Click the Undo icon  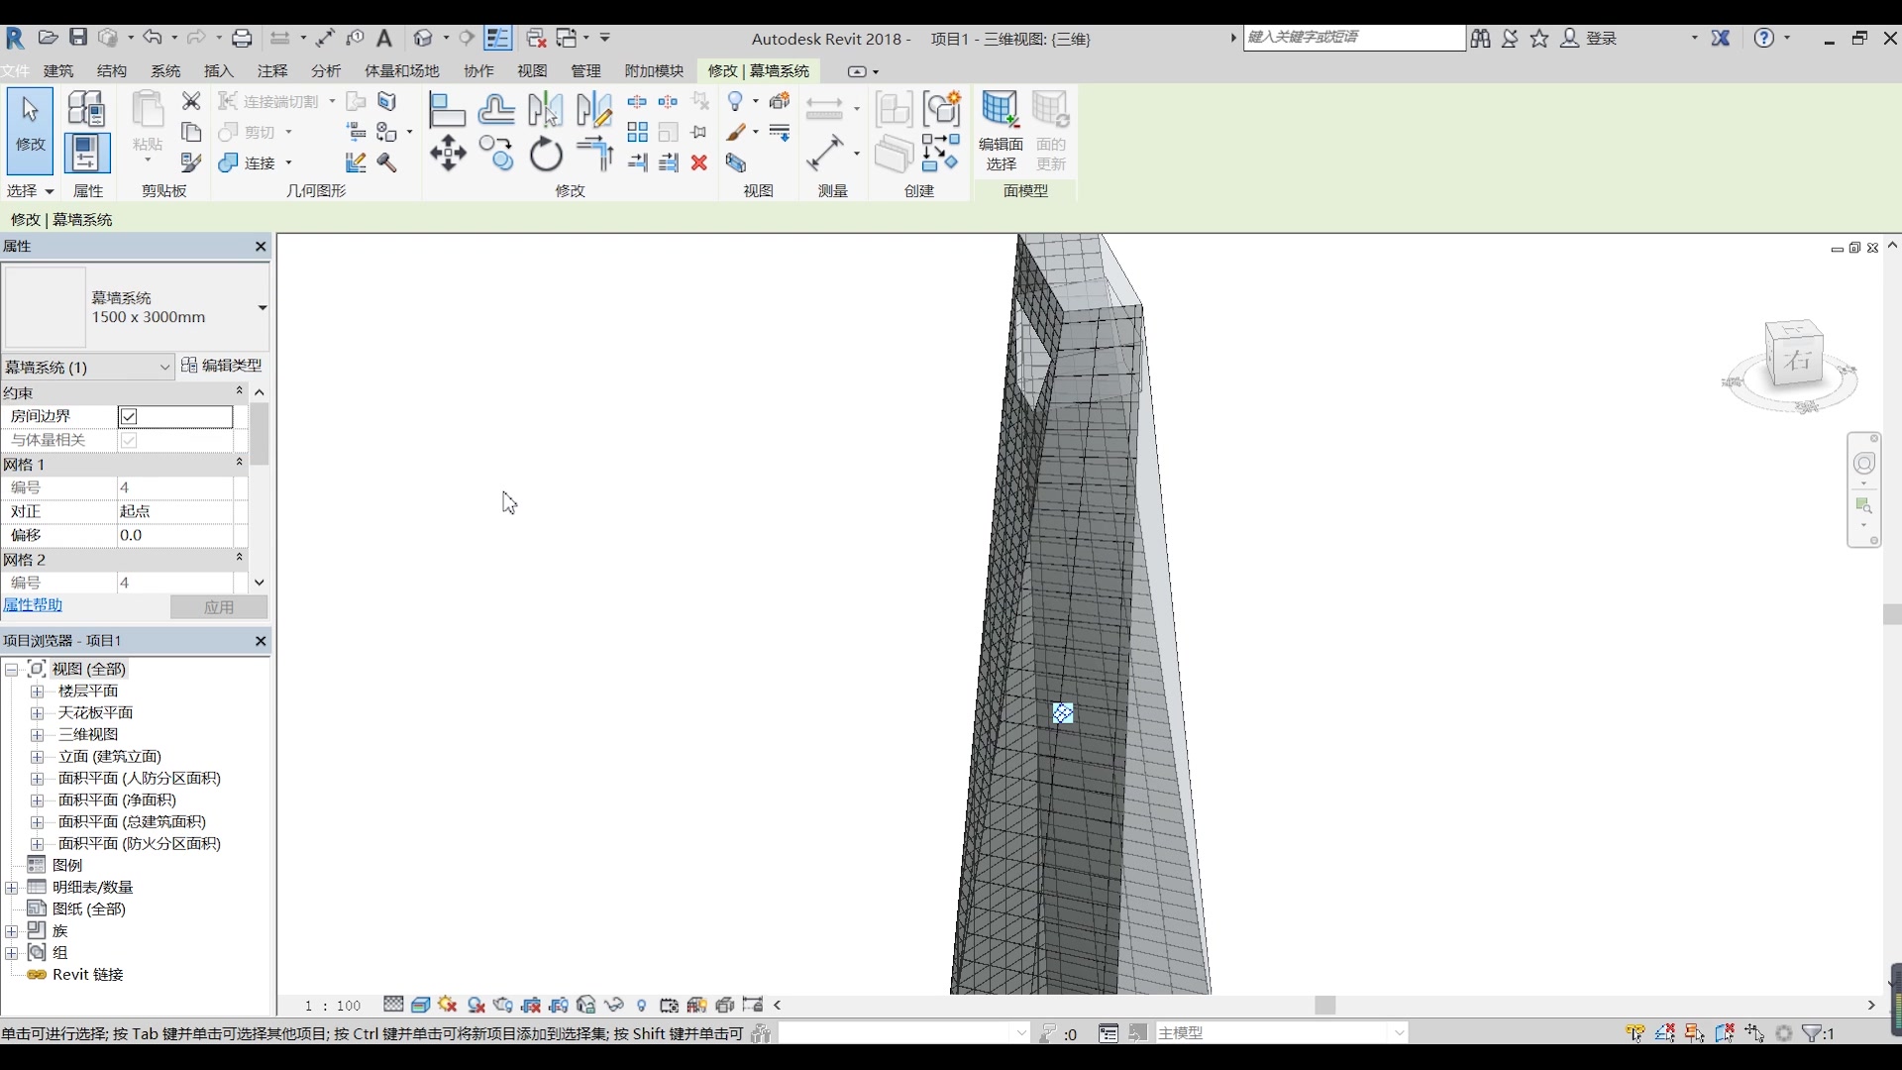(x=154, y=38)
